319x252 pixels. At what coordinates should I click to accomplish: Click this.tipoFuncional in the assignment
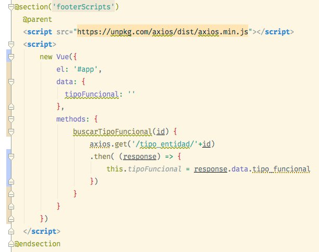pos(144,169)
